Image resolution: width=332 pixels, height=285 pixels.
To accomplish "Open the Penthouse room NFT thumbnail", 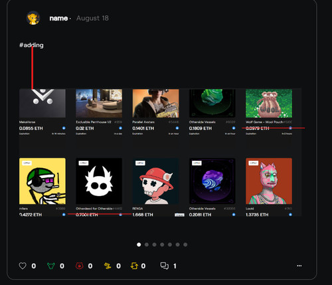I will click(x=99, y=103).
